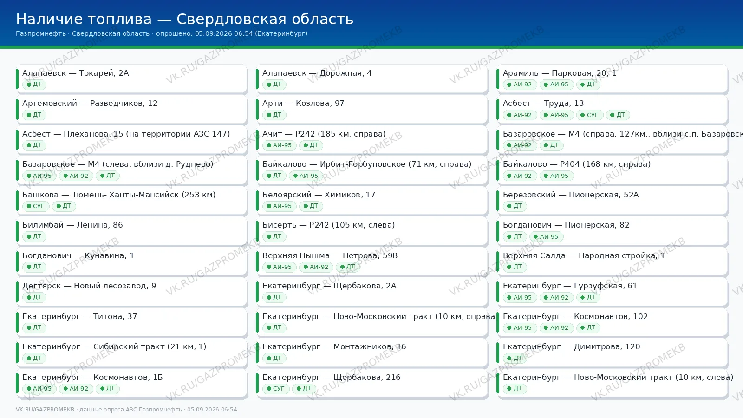This screenshot has height=418, width=743.
Task: Select «Дегтярск — Новый лесозавод, 9» title
Action: click(x=89, y=286)
